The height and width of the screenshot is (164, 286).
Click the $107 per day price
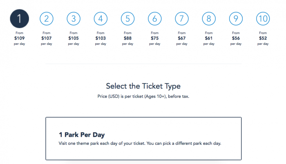tap(46, 38)
